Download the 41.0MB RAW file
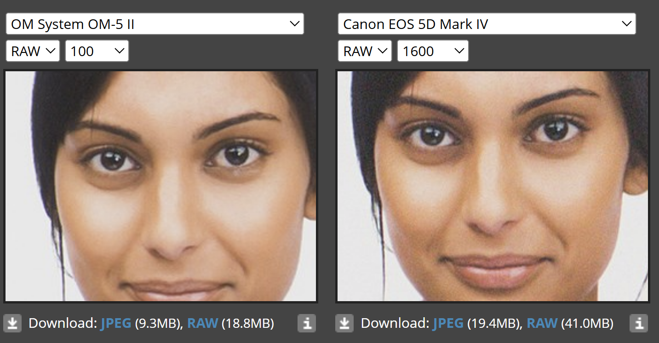659x343 pixels. 542,323
